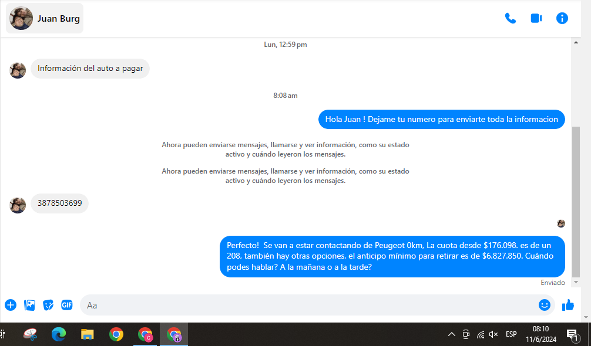Click the 'Información del auto a pagar' message

pyautogui.click(x=90, y=69)
